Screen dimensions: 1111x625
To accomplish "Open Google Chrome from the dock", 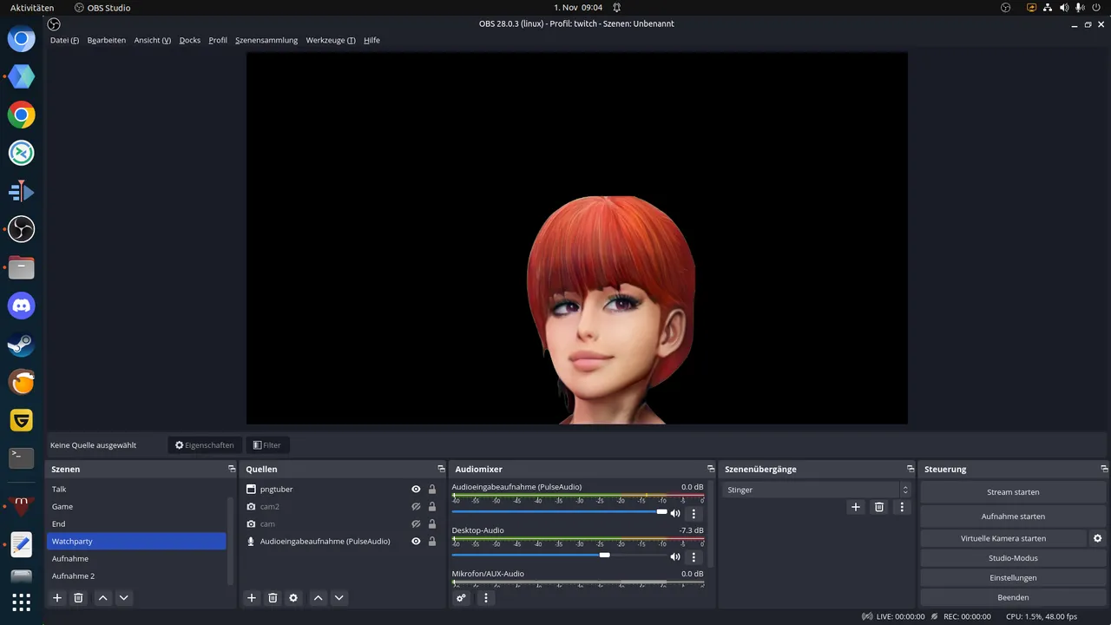I will [21, 115].
